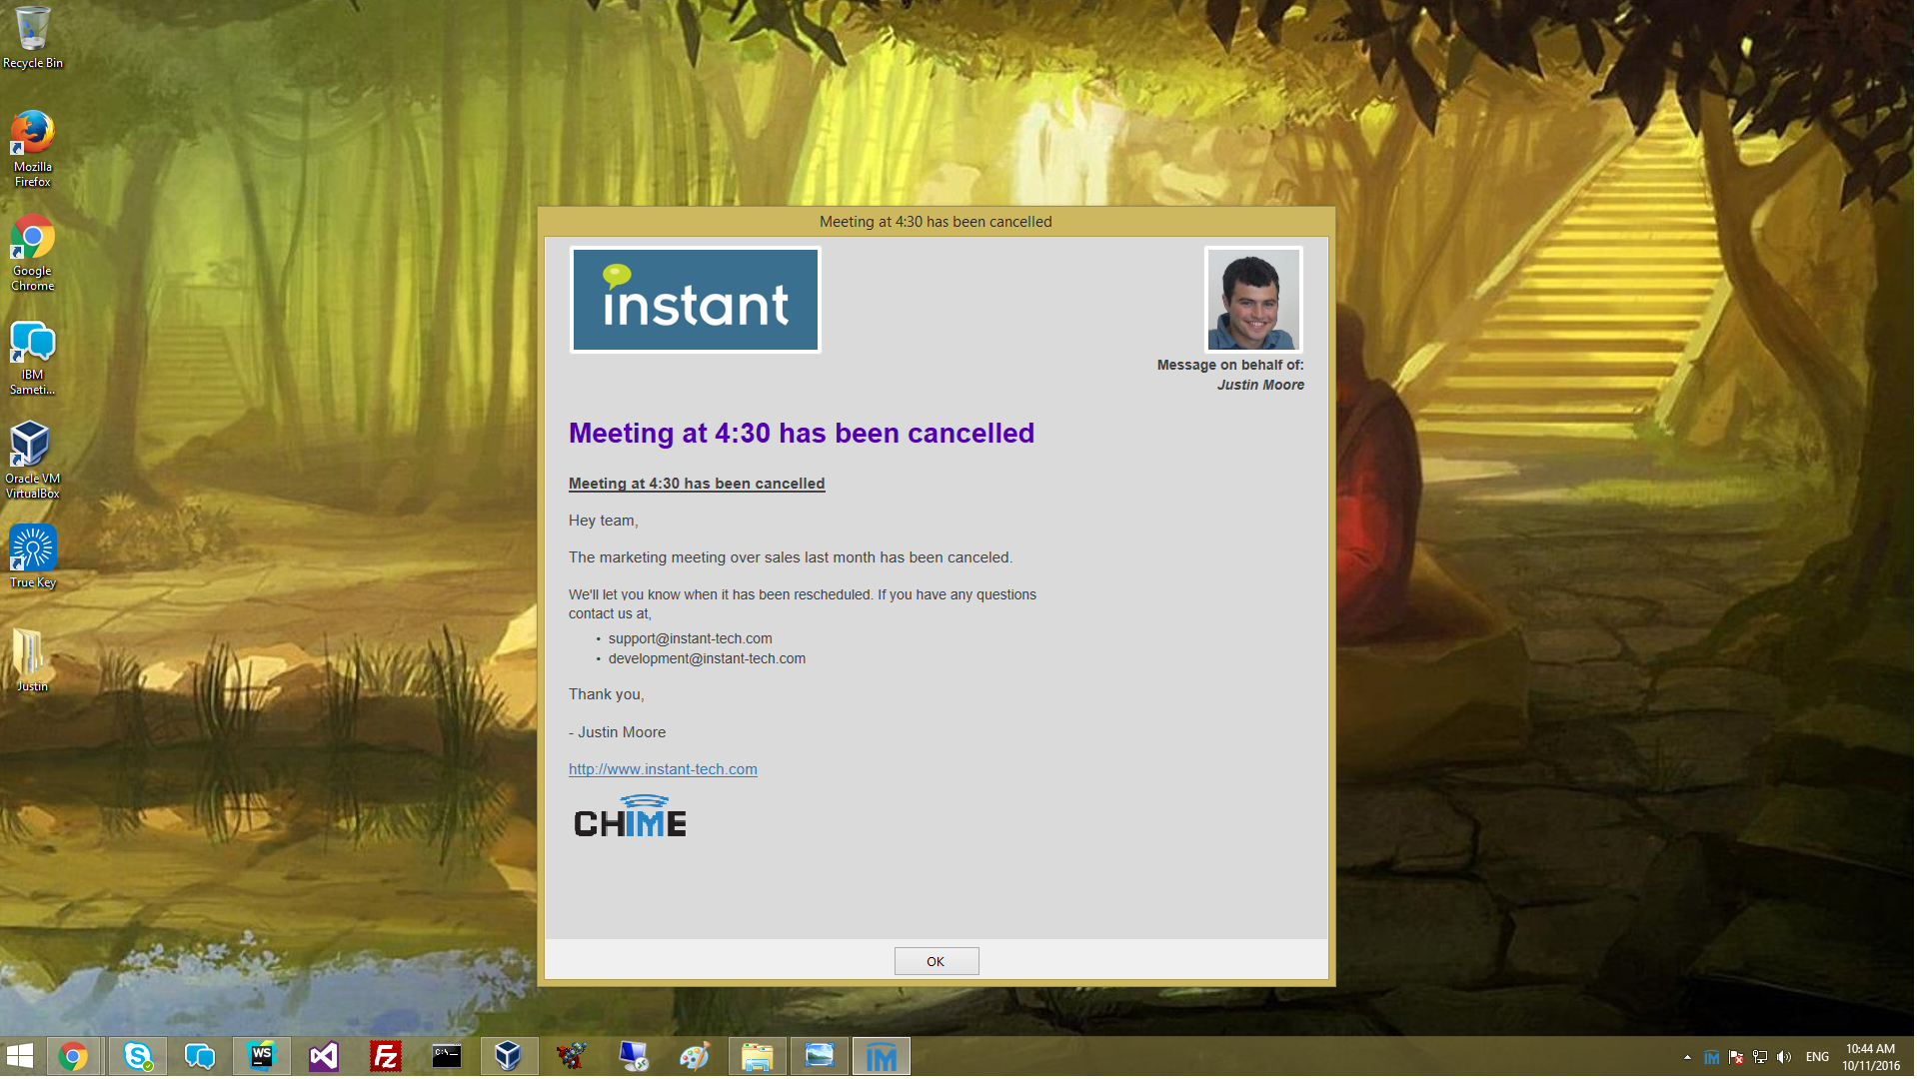Screen dimensions: 1917x1079
Task: Click the alert window title bar text
Action: point(936,222)
